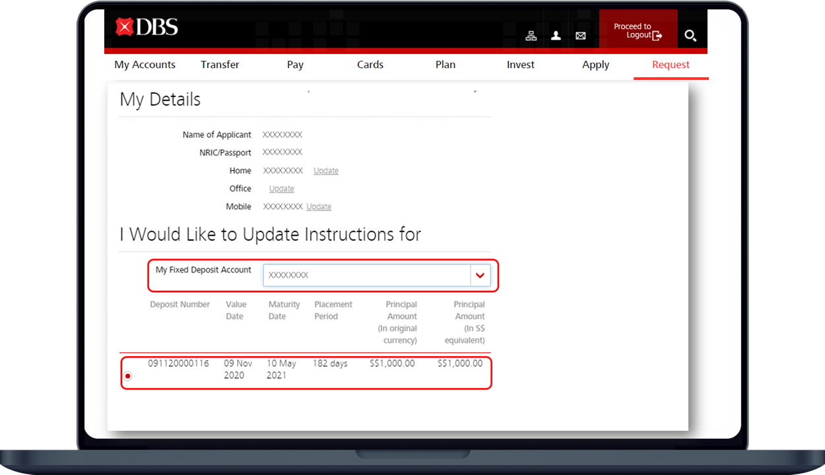Open the messages envelope icon
825x475 pixels.
coord(580,36)
